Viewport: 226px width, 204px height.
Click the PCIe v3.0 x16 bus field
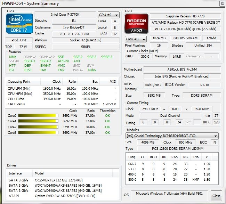click(185, 29)
